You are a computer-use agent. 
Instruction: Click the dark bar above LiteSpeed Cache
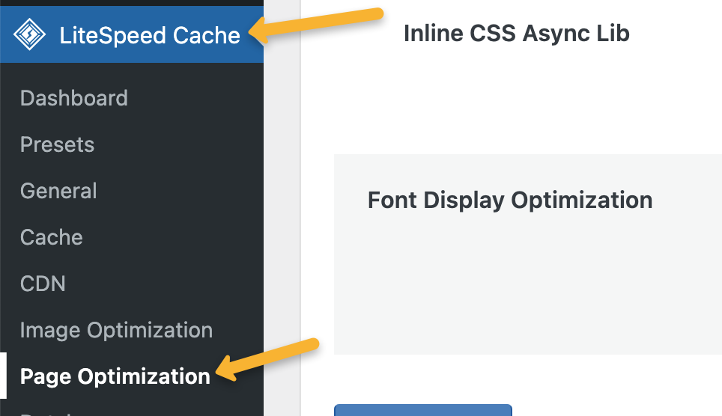point(131,2)
